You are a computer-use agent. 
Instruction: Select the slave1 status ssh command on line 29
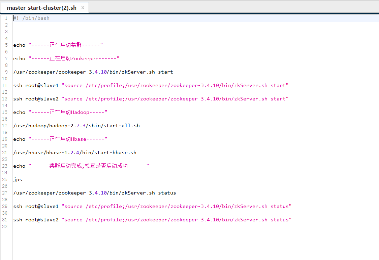[x=152, y=206]
